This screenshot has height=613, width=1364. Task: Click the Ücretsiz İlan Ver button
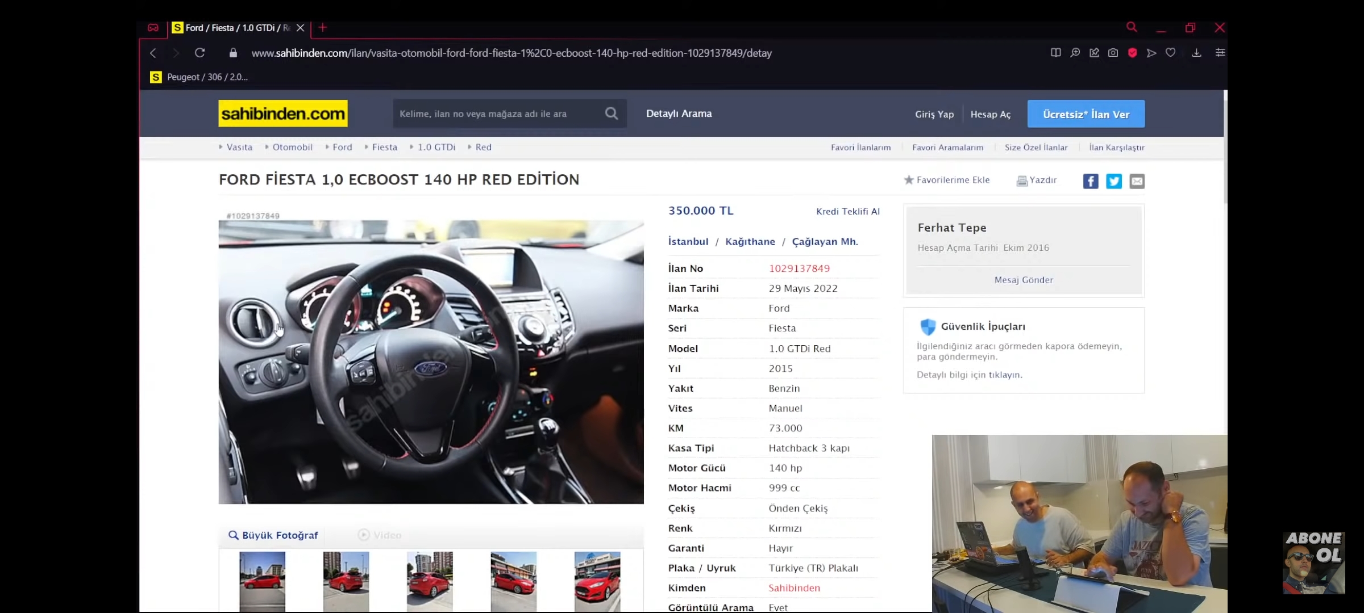(1086, 114)
